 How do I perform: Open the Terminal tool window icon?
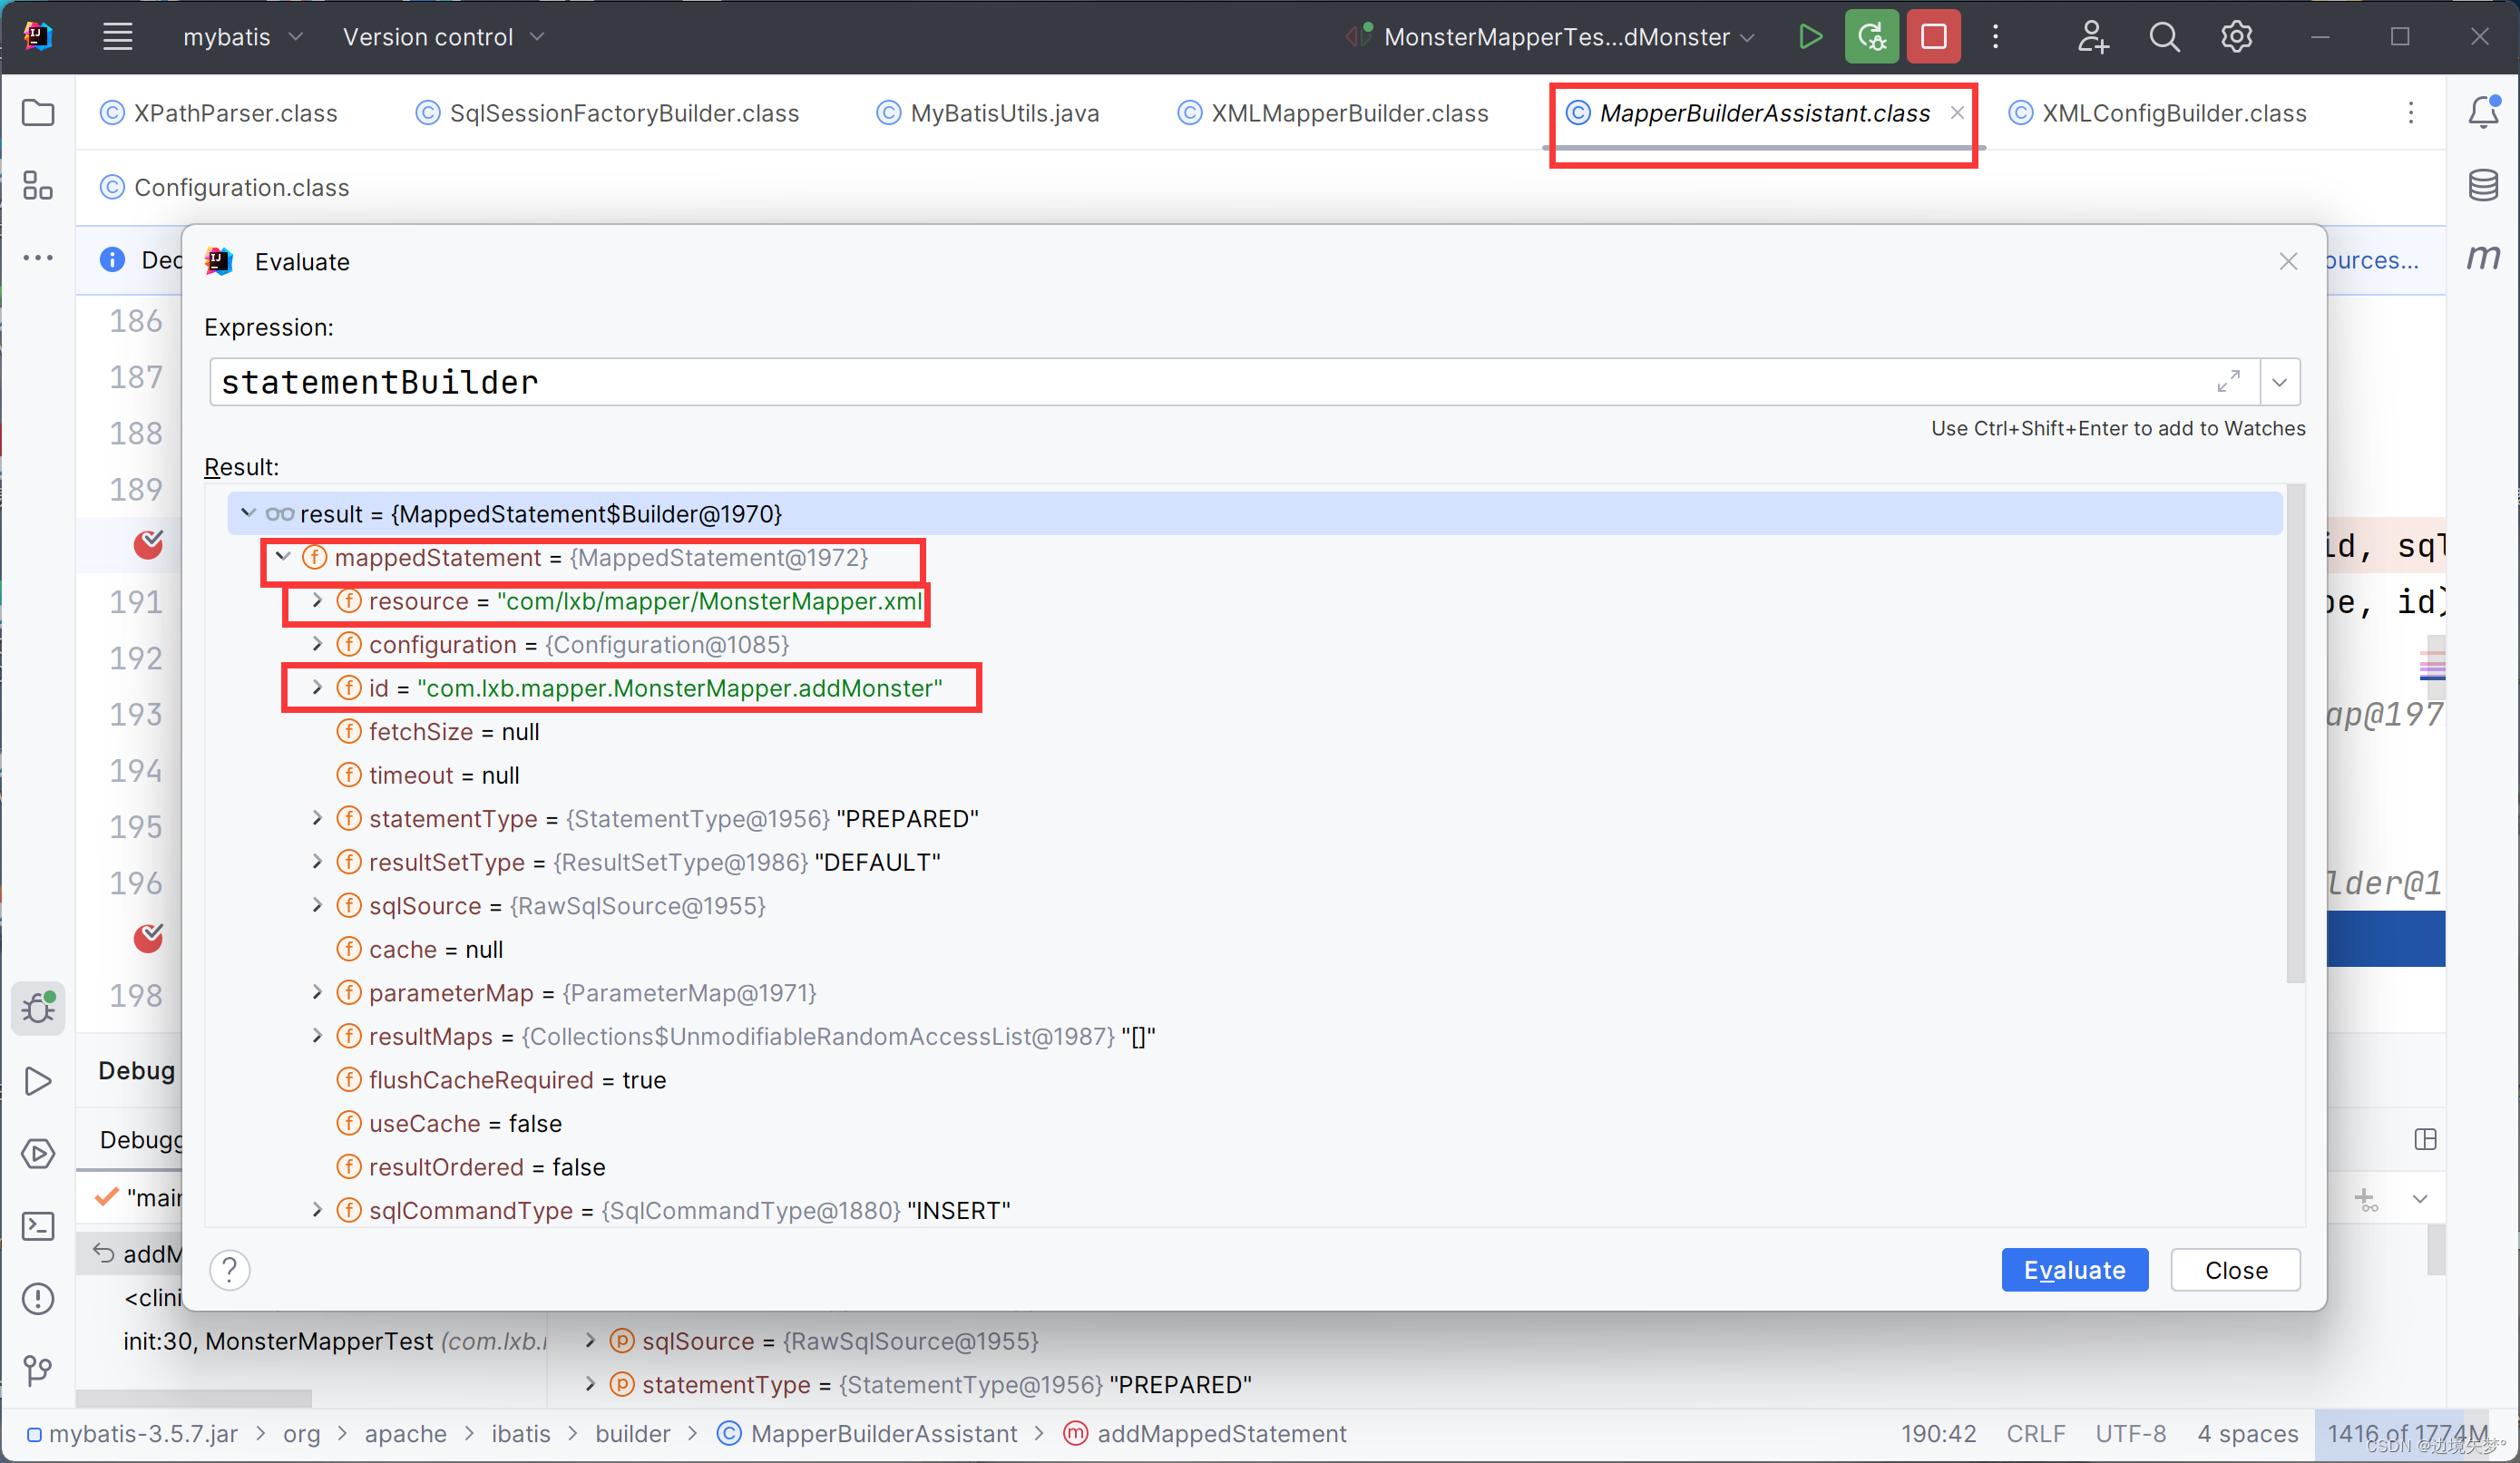click(38, 1226)
